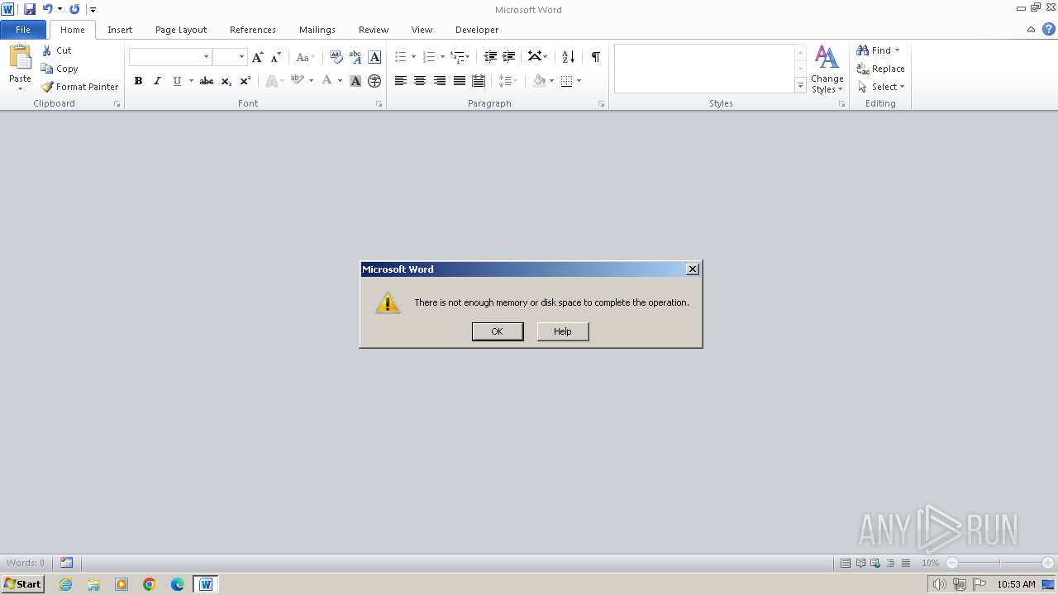1058x595 pixels.
Task: Click Clear Formatting eraser icon
Action: (x=336, y=57)
